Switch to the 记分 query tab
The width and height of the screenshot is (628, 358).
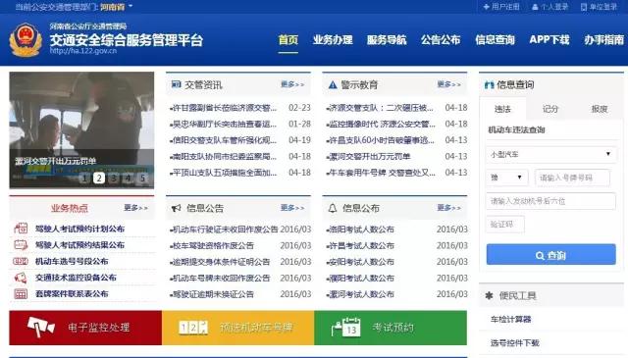click(x=550, y=109)
